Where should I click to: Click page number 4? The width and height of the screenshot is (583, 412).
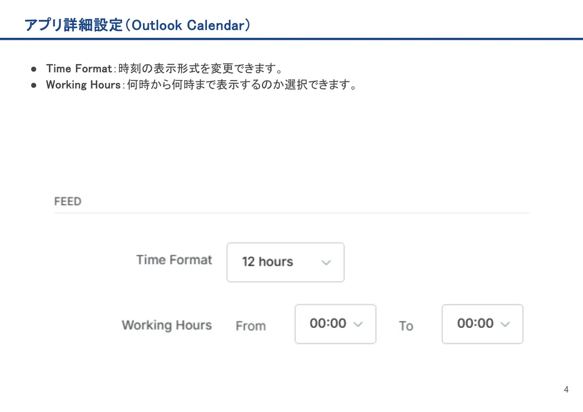(566, 390)
